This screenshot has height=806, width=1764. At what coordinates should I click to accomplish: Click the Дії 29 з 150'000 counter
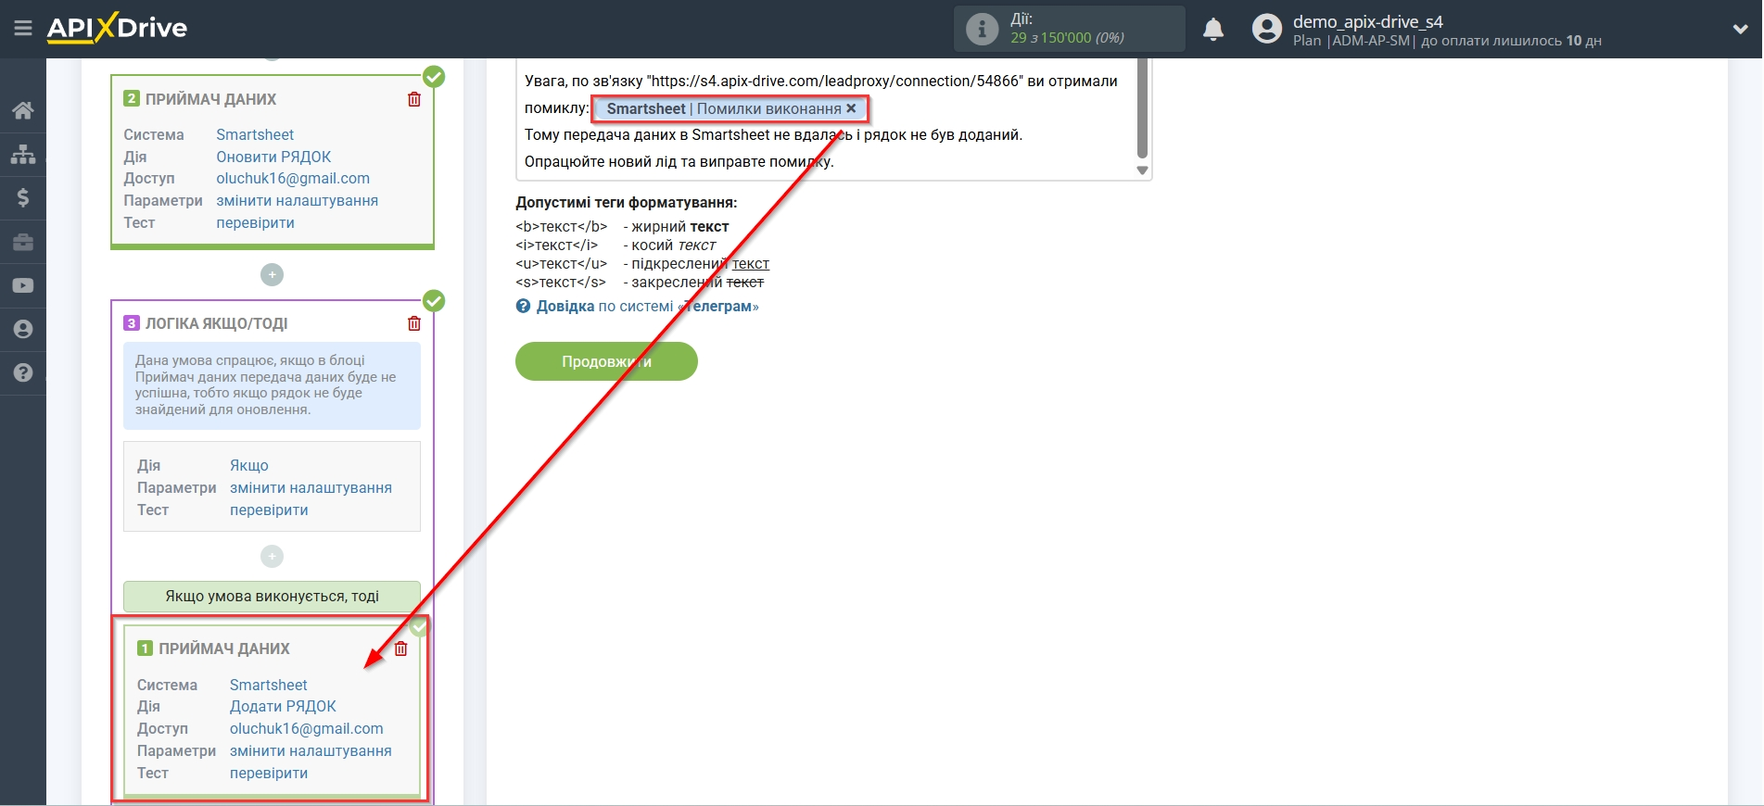pos(1067,29)
